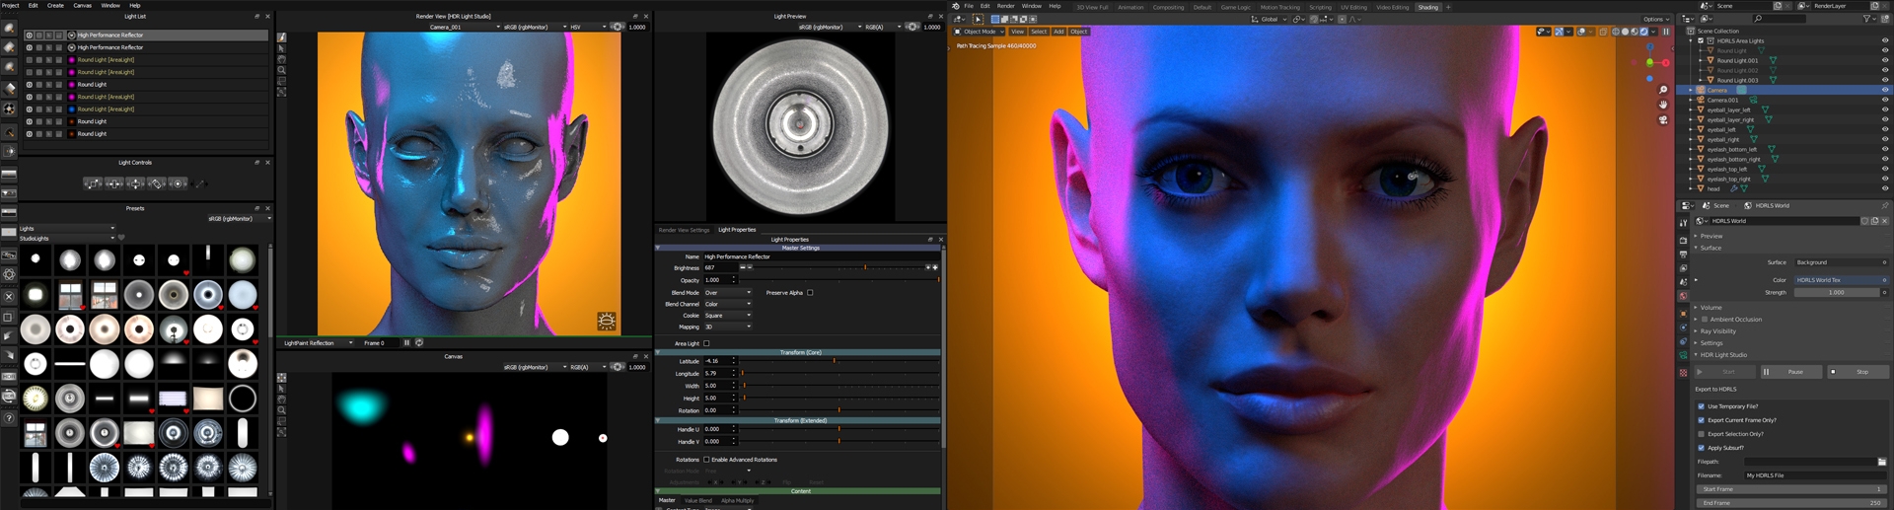
Task: Select the arrow pointer tool in Render View
Action: (282, 48)
